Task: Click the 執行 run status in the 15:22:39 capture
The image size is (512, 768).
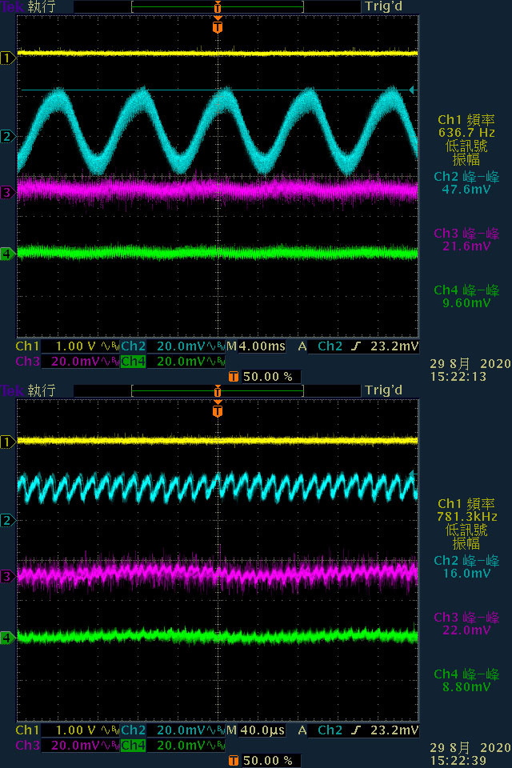Action: click(x=42, y=391)
